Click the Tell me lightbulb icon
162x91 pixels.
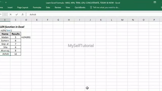91,7
